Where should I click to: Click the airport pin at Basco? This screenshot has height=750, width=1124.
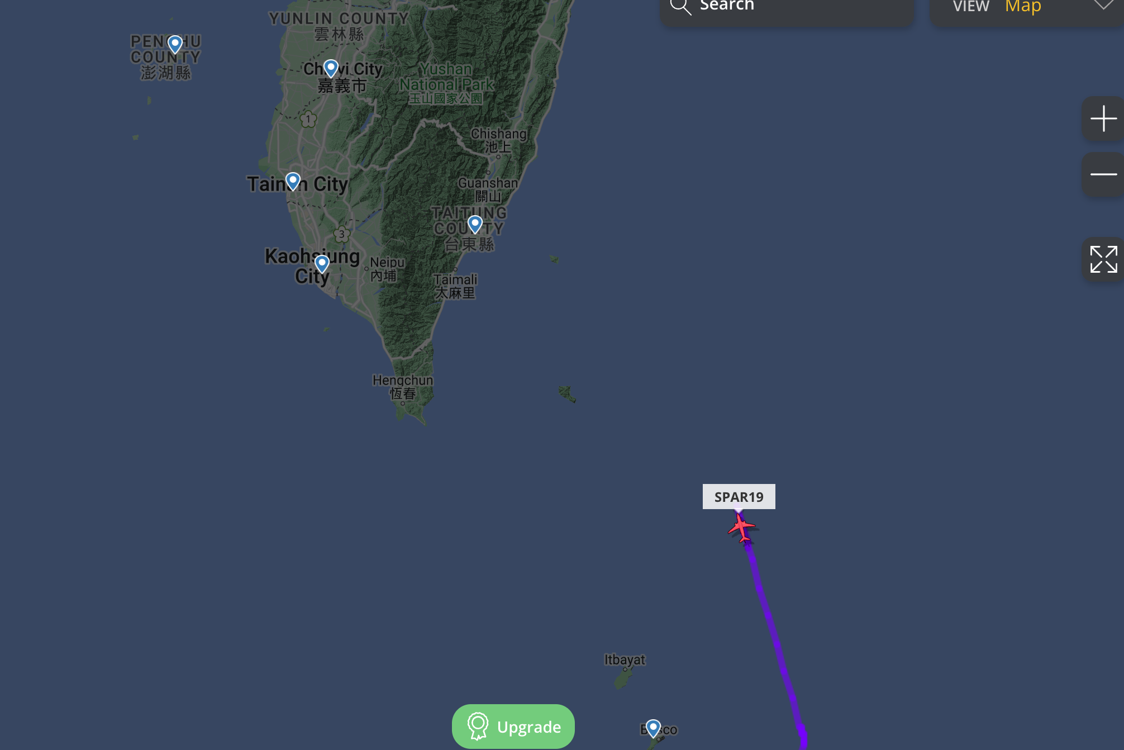[653, 729]
